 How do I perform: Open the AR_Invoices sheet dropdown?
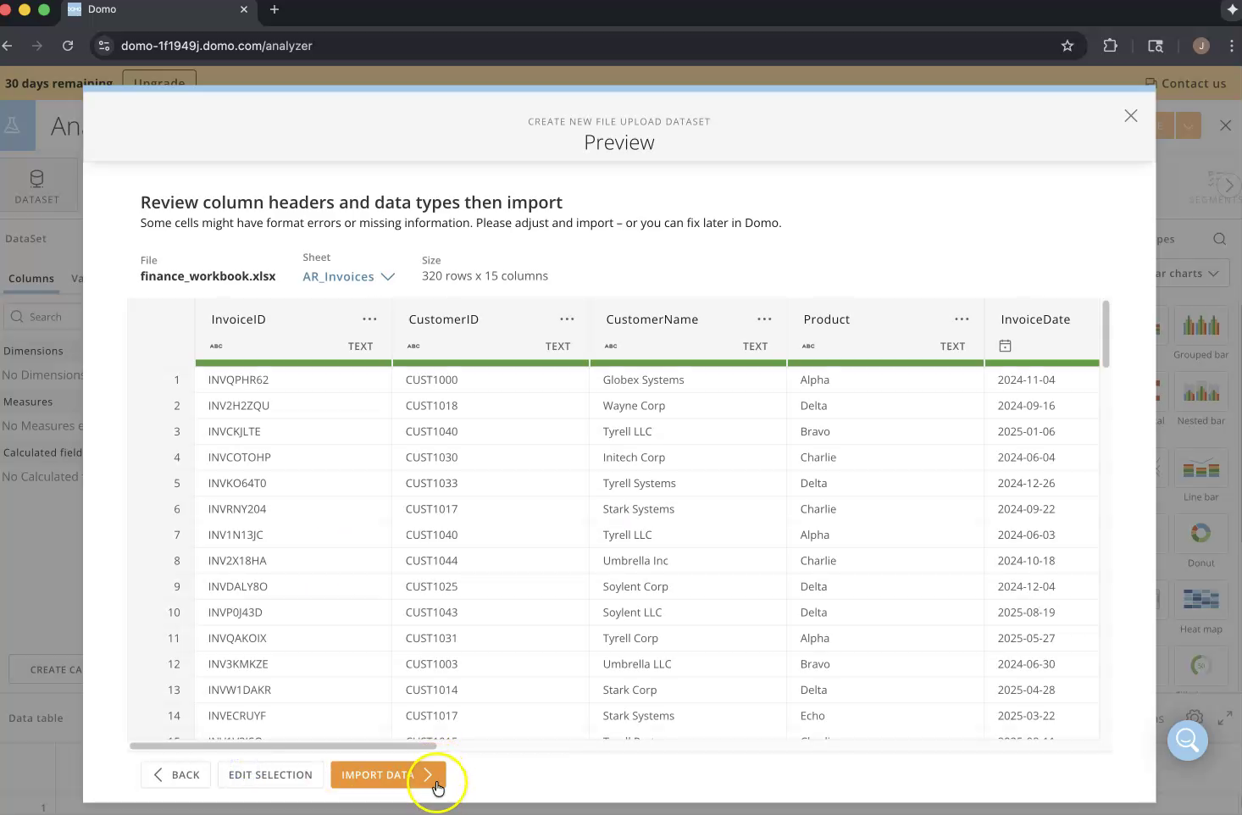point(348,276)
